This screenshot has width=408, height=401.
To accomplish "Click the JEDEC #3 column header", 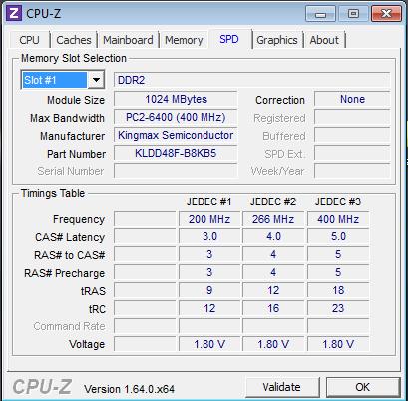I will 338,201.
